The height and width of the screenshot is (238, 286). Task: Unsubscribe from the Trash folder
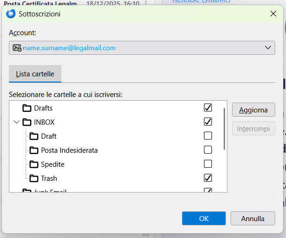click(208, 178)
